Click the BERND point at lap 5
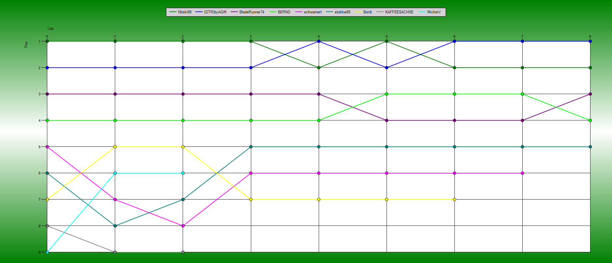This screenshot has width=612, height=263. (387, 94)
